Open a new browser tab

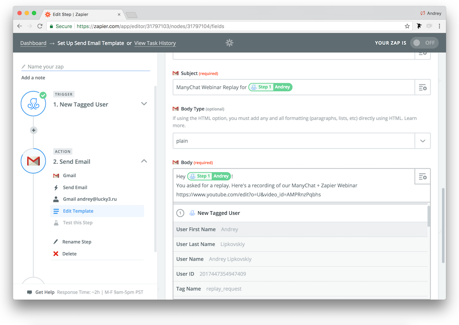tap(131, 15)
